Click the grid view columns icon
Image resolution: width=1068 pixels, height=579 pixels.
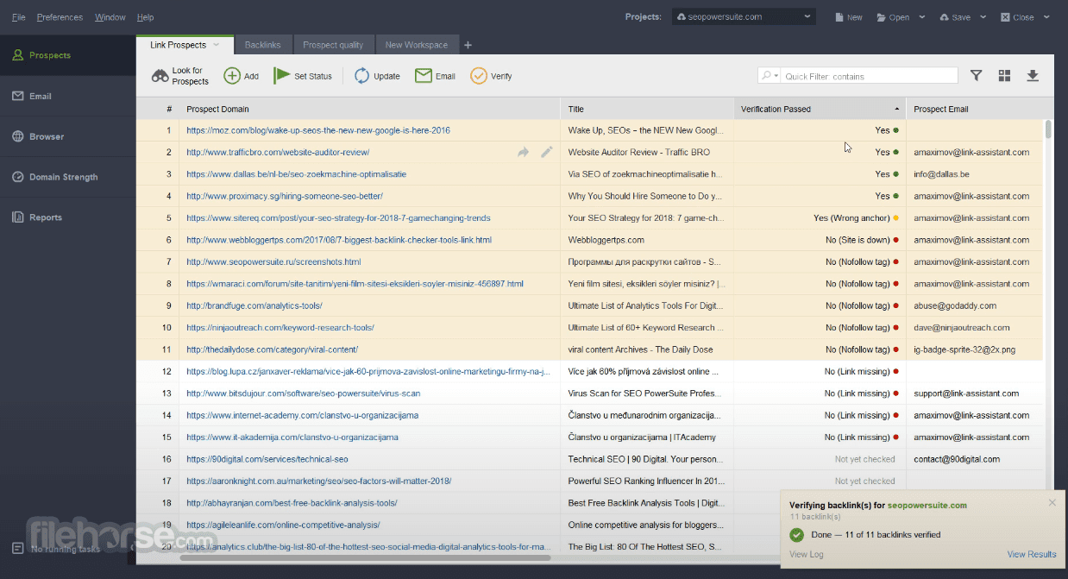[x=1004, y=76]
